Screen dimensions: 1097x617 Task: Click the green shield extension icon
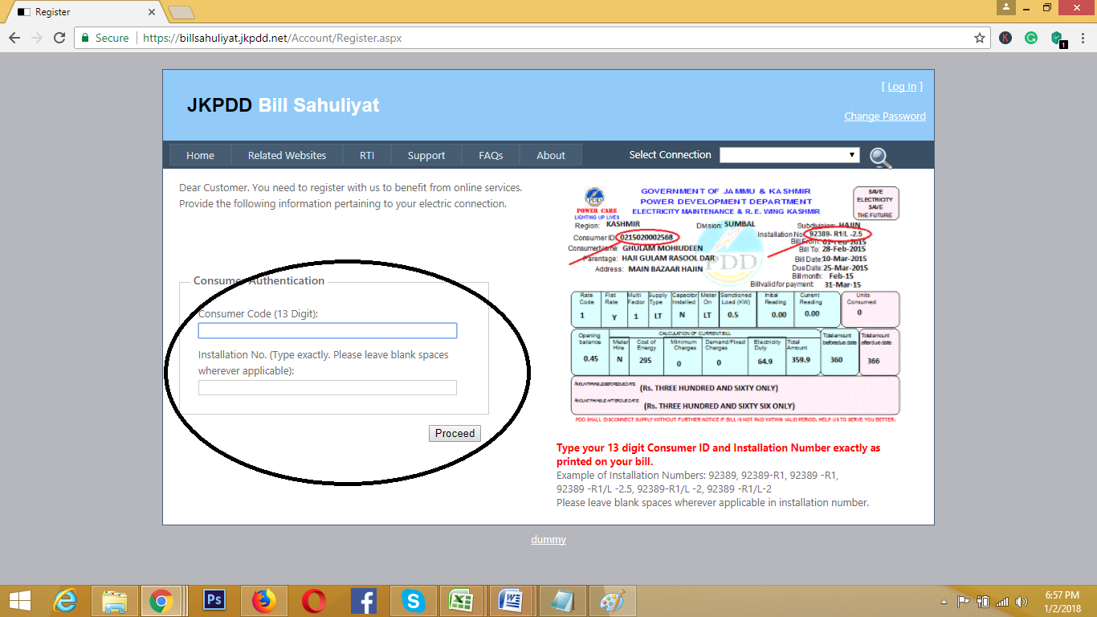click(1058, 39)
